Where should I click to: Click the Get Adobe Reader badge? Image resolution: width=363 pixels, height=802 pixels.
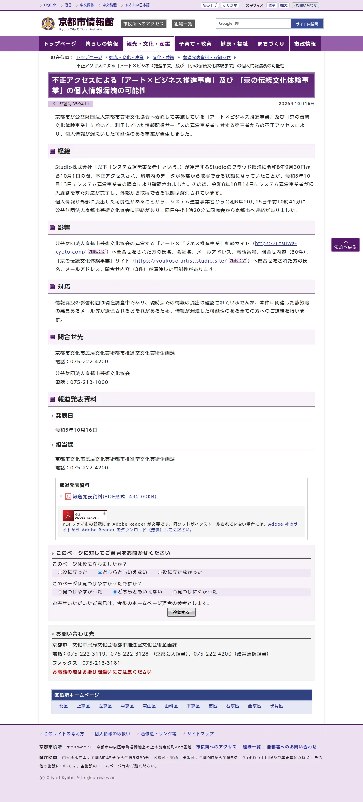[85, 516]
